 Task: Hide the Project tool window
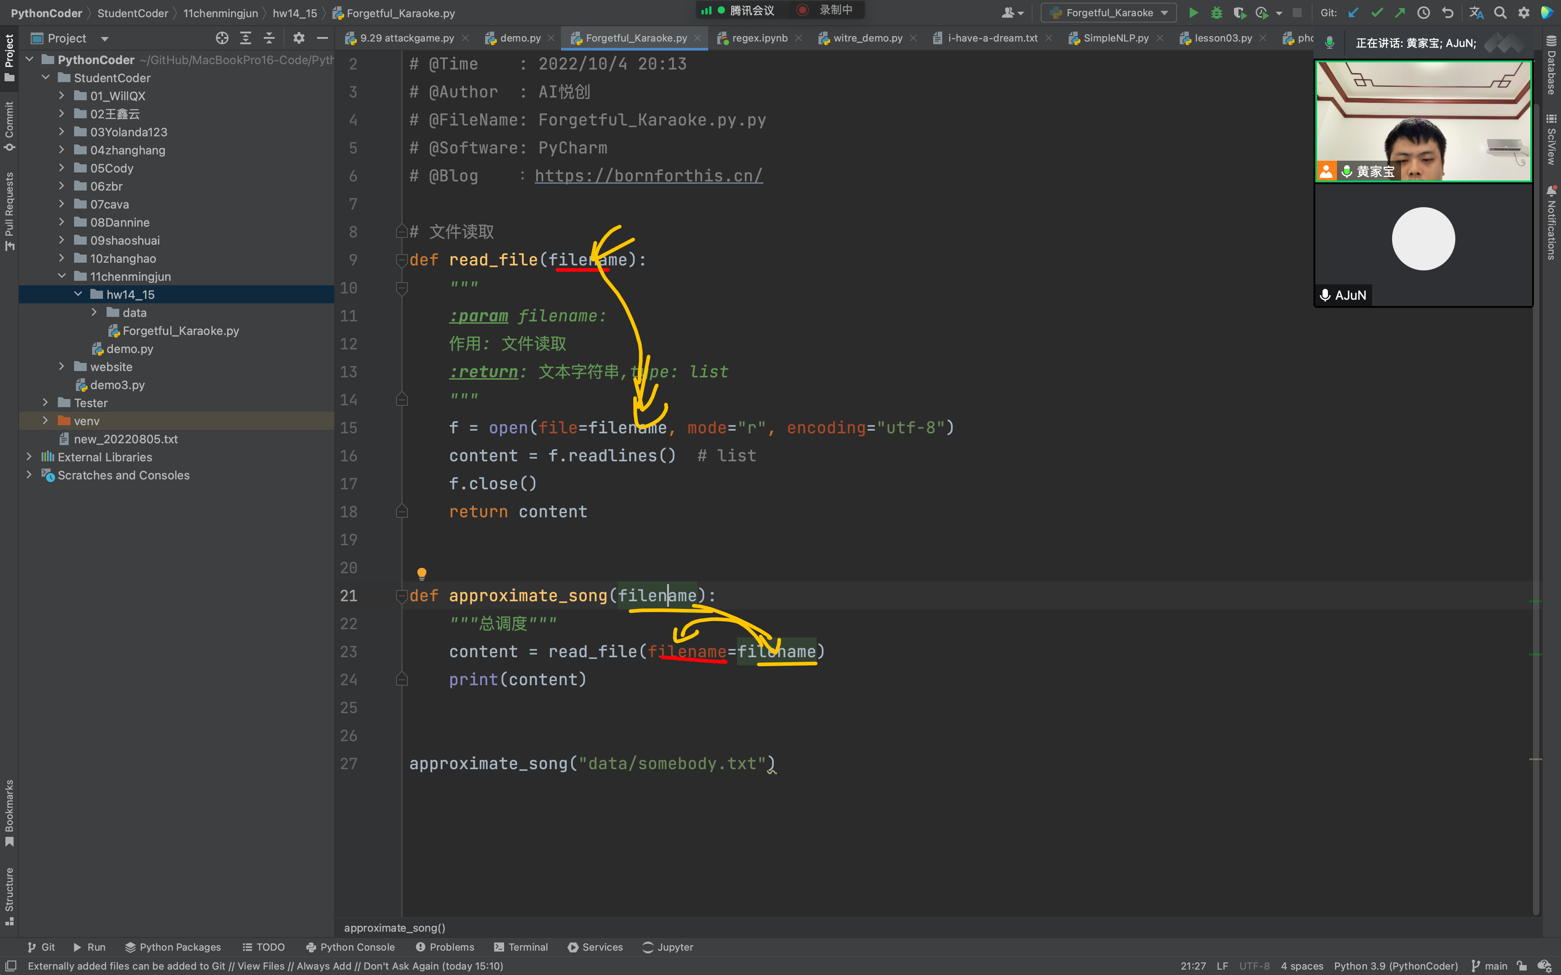coord(322,38)
